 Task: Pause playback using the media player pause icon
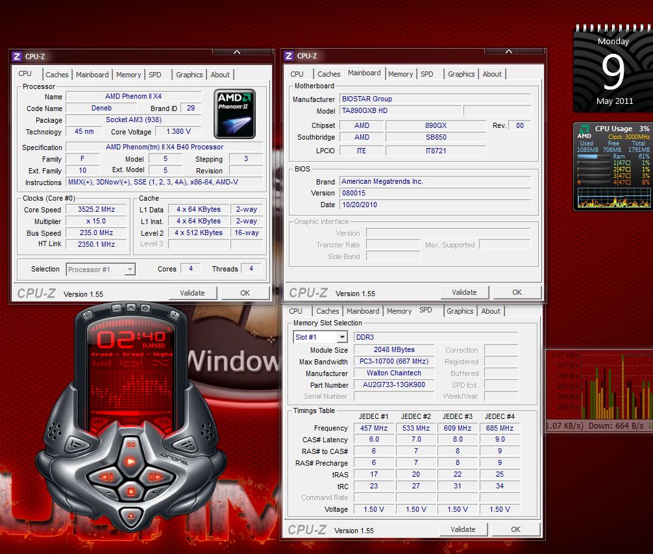(130, 445)
